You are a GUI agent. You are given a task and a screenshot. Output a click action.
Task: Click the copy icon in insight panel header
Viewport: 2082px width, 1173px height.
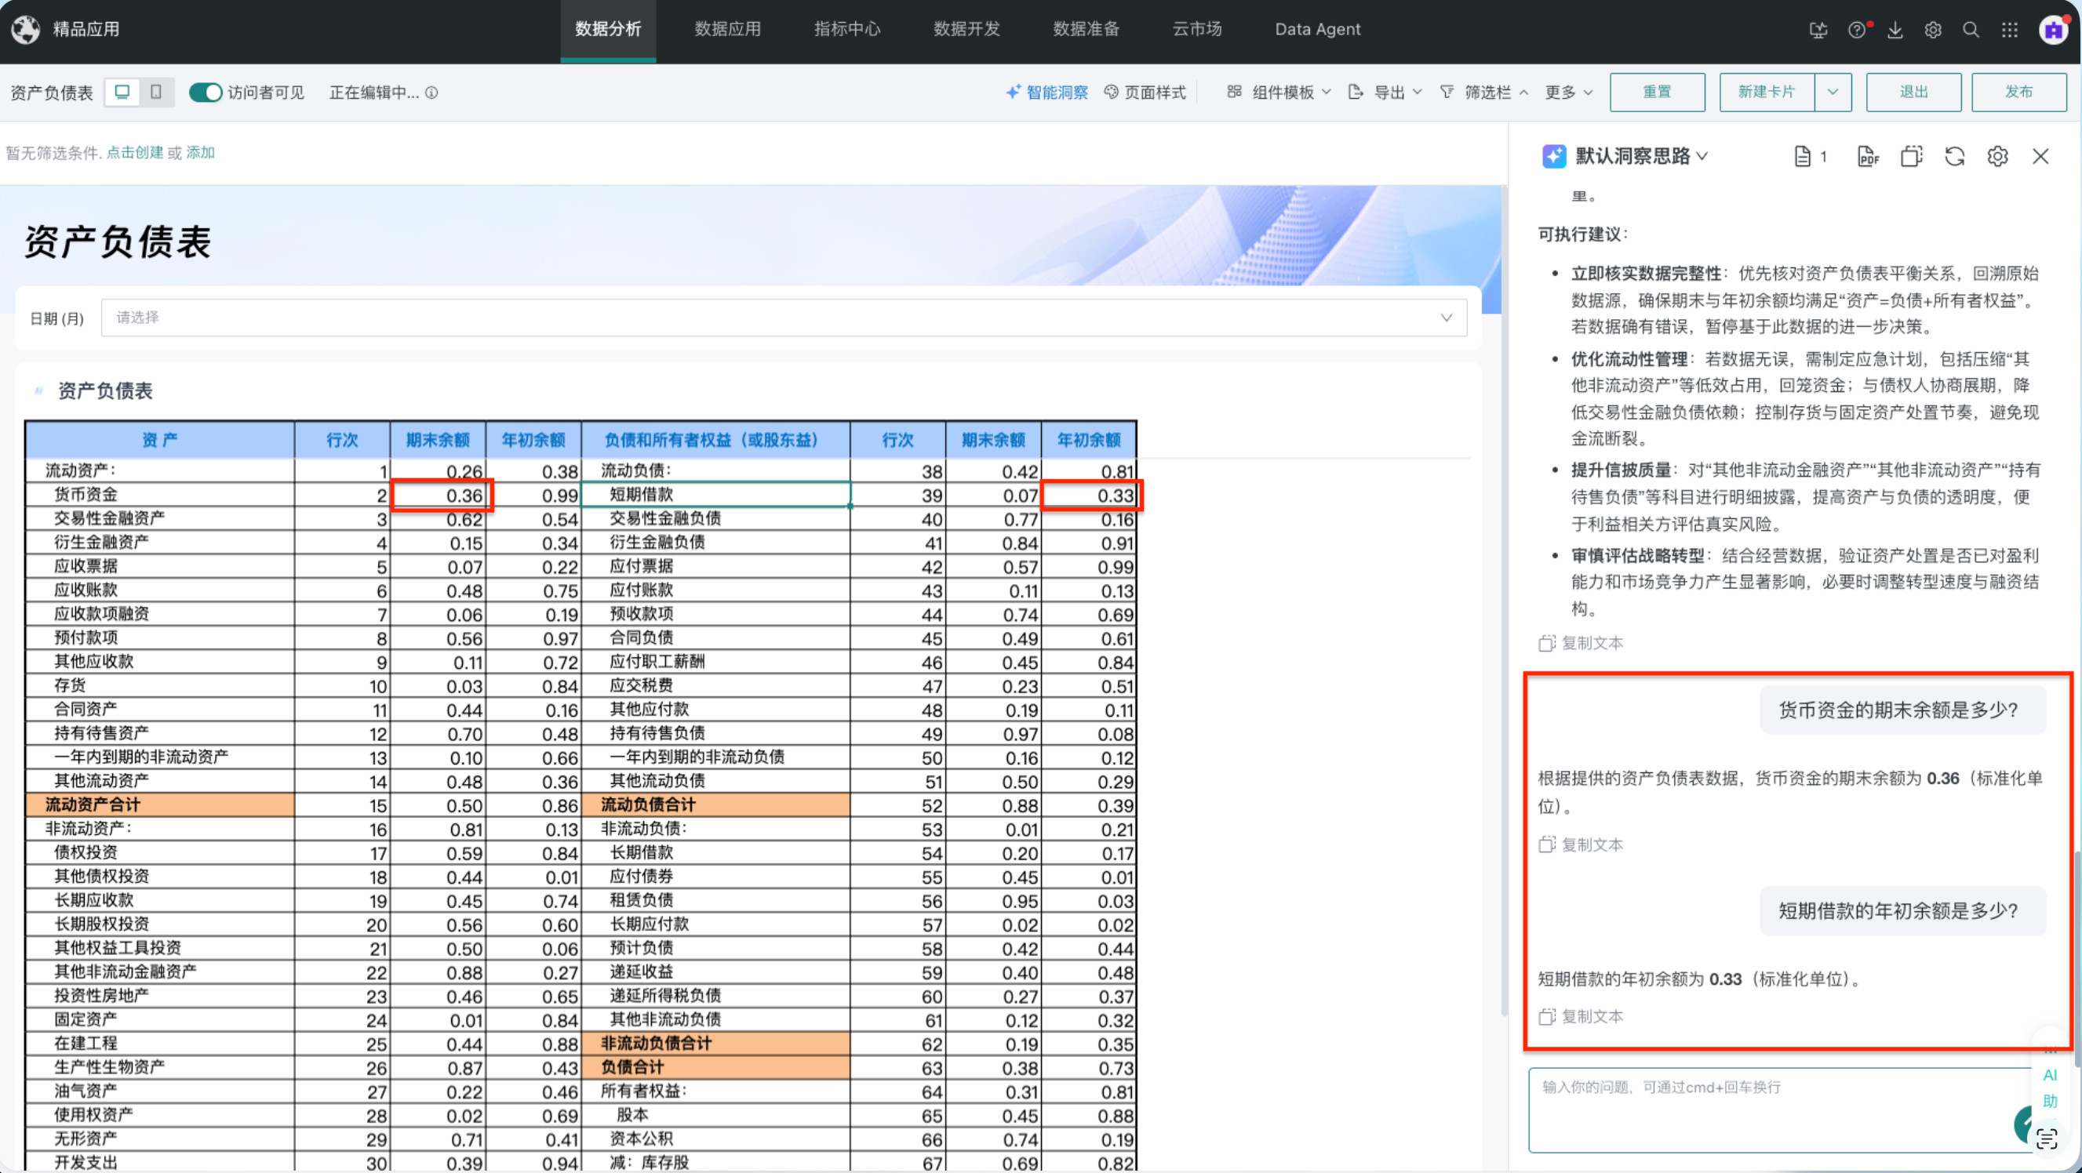pos(1912,156)
